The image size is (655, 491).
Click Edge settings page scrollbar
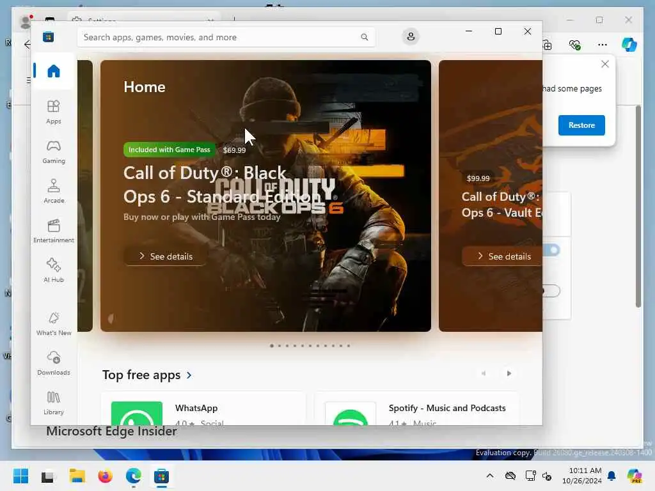[x=638, y=207]
